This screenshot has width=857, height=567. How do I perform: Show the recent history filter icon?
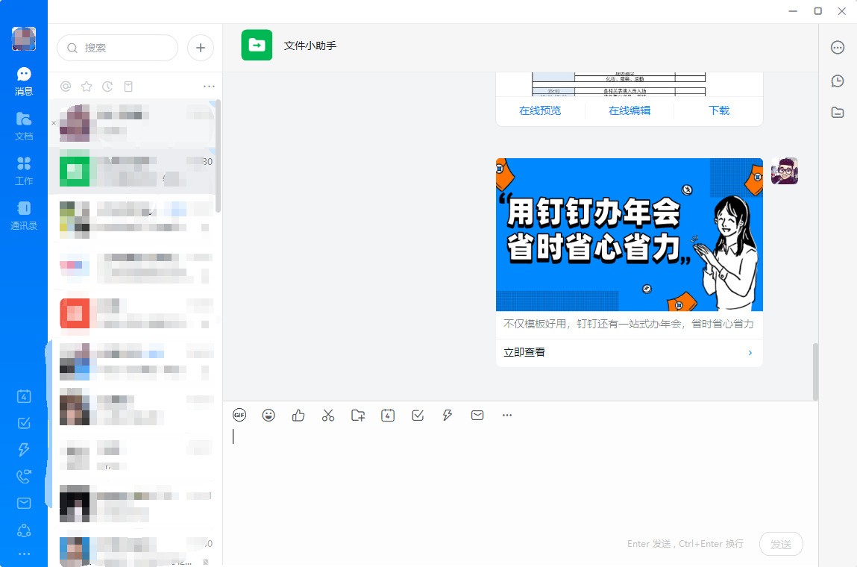(x=107, y=87)
